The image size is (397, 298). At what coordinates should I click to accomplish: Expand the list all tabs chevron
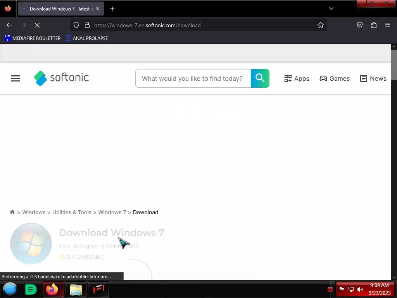pyautogui.click(x=331, y=9)
